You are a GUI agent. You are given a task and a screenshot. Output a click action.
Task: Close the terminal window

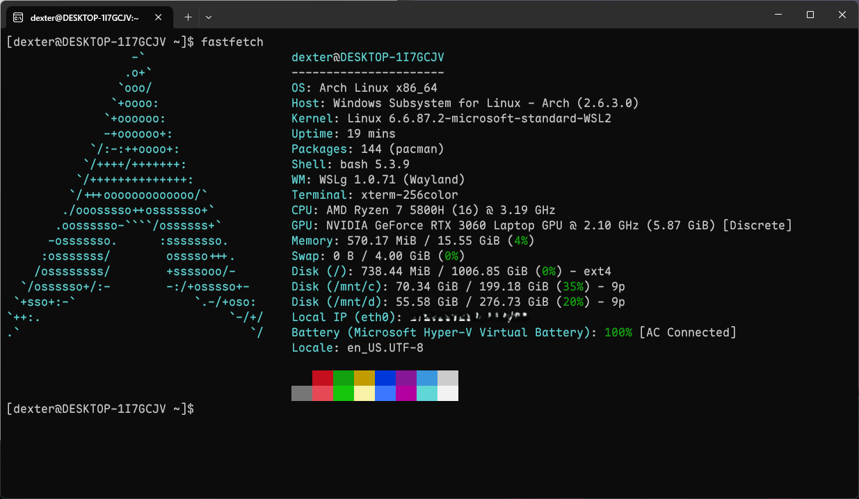pos(842,15)
